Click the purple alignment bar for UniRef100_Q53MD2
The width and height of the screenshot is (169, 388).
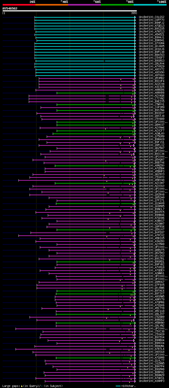click(x=87, y=78)
